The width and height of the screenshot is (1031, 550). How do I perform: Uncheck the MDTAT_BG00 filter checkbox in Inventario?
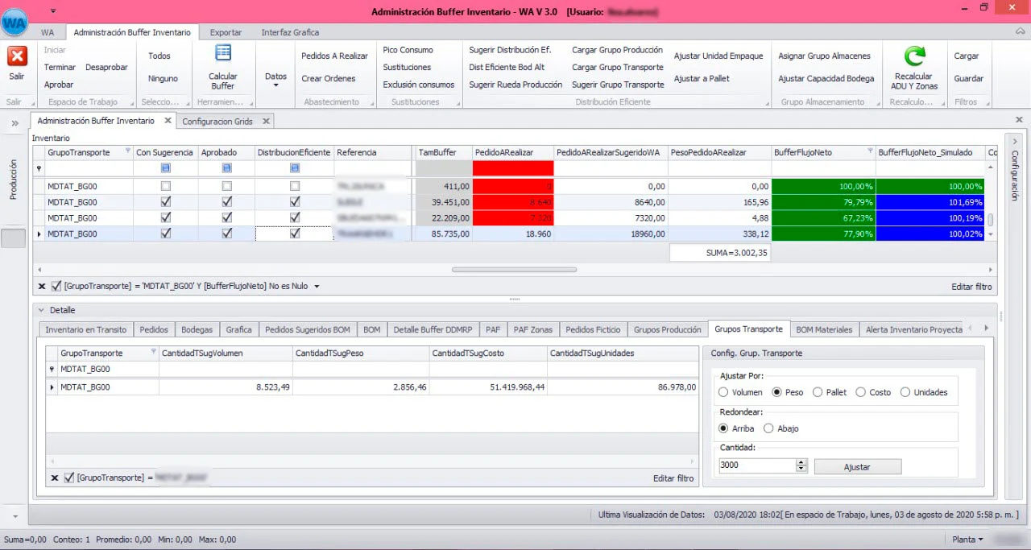[x=56, y=286]
